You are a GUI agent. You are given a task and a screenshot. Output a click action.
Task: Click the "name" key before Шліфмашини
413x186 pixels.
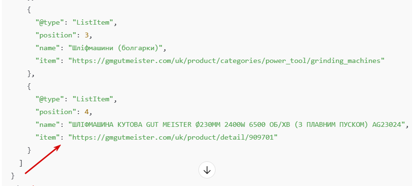point(48,48)
